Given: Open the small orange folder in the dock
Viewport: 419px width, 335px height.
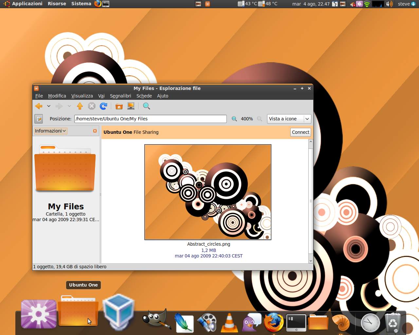Looking at the screenshot, I should point(318,322).
